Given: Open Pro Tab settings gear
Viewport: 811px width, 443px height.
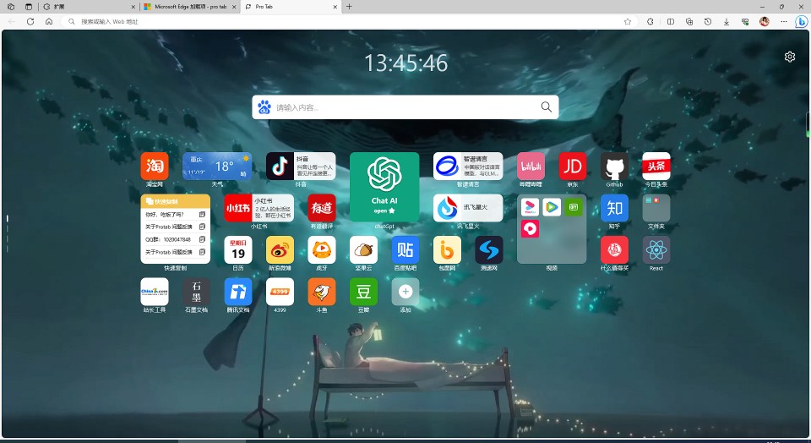Looking at the screenshot, I should (789, 57).
